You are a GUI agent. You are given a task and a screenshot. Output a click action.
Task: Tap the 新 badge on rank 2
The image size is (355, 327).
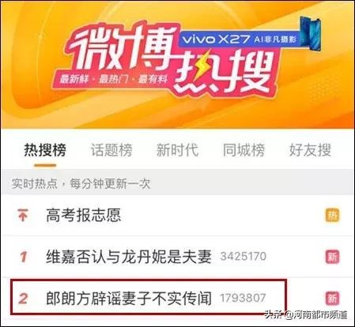(x=332, y=299)
